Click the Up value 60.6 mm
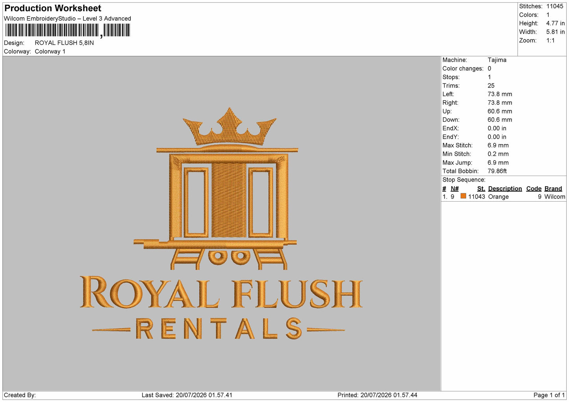 (x=500, y=111)
